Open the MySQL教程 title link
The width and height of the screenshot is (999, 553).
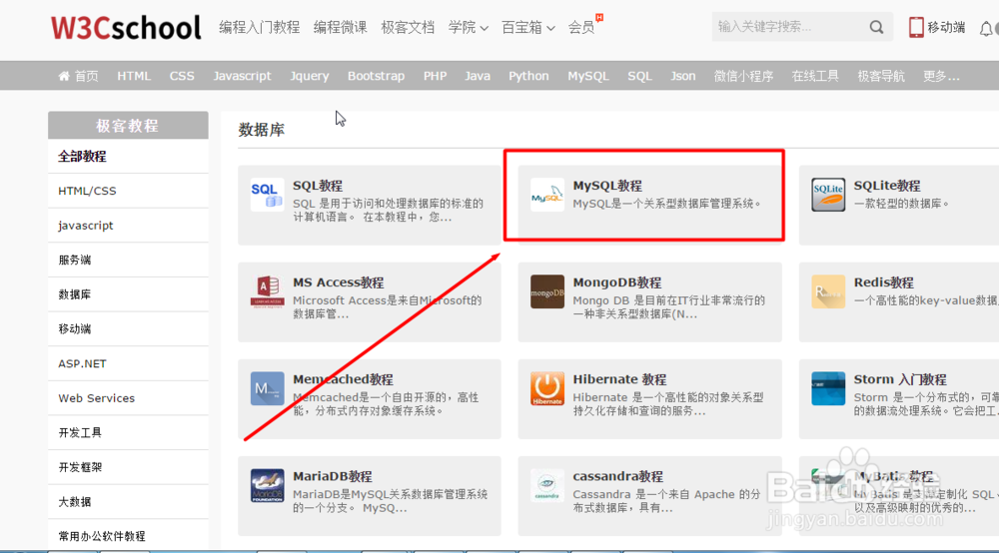tap(607, 186)
